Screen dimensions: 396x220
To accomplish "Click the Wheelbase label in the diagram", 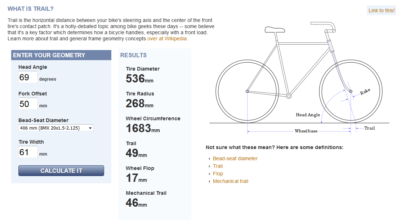I will coord(306,131).
